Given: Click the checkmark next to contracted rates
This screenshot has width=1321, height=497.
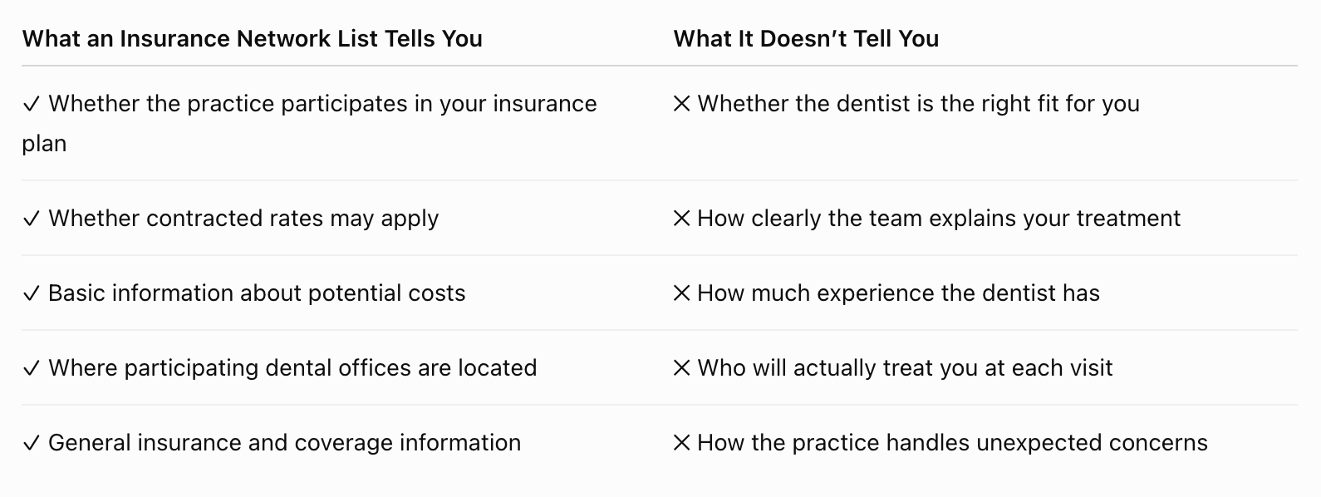Looking at the screenshot, I should click(x=32, y=219).
